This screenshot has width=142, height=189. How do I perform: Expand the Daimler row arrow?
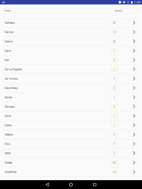click(x=134, y=32)
